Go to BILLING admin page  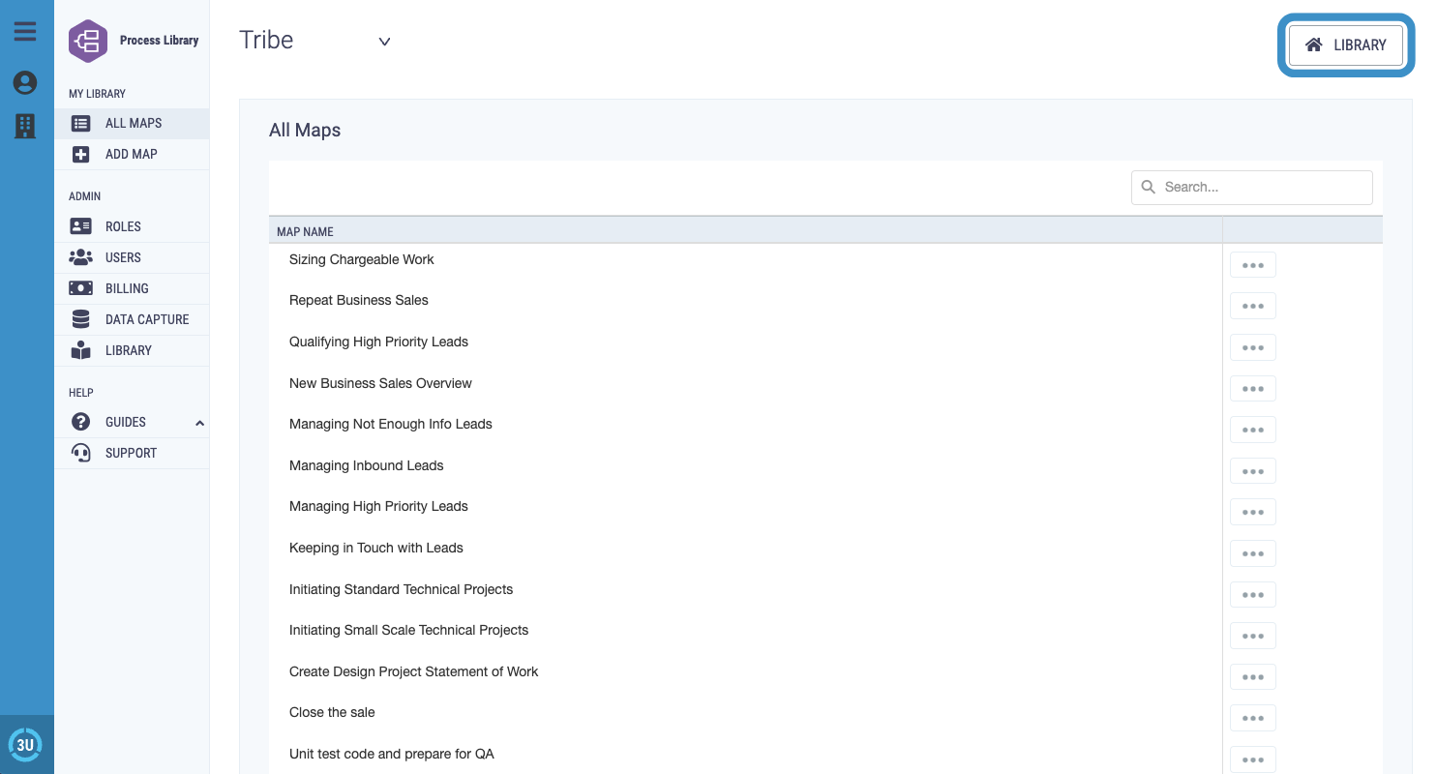coord(132,288)
